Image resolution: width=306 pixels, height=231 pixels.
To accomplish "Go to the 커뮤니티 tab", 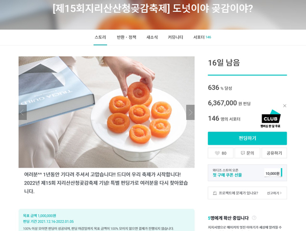I will point(175,37).
